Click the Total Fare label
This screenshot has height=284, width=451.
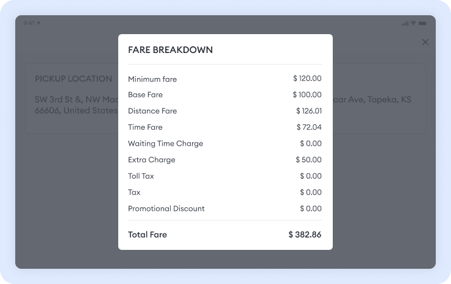tap(147, 235)
